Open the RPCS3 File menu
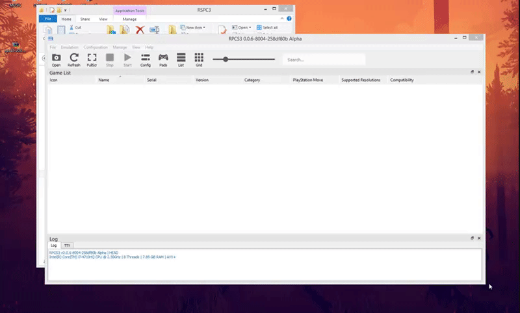This screenshot has width=520, height=313. tap(53, 47)
